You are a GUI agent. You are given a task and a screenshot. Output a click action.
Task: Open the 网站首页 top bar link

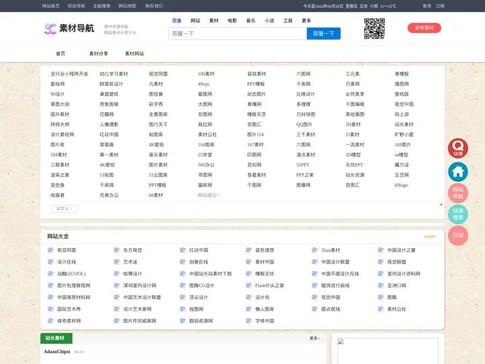51,6
